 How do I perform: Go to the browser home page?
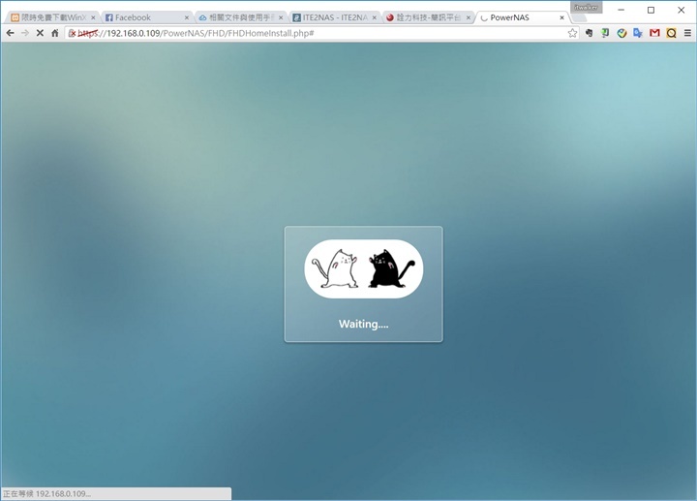(55, 33)
